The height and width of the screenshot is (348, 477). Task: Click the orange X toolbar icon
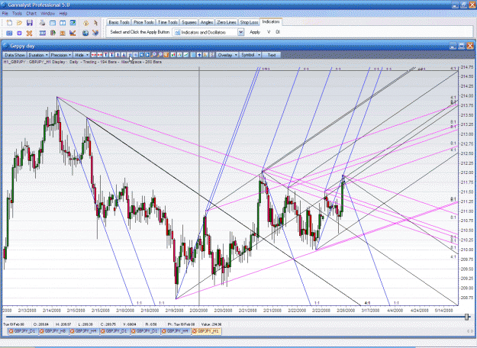pyautogui.click(x=29, y=33)
